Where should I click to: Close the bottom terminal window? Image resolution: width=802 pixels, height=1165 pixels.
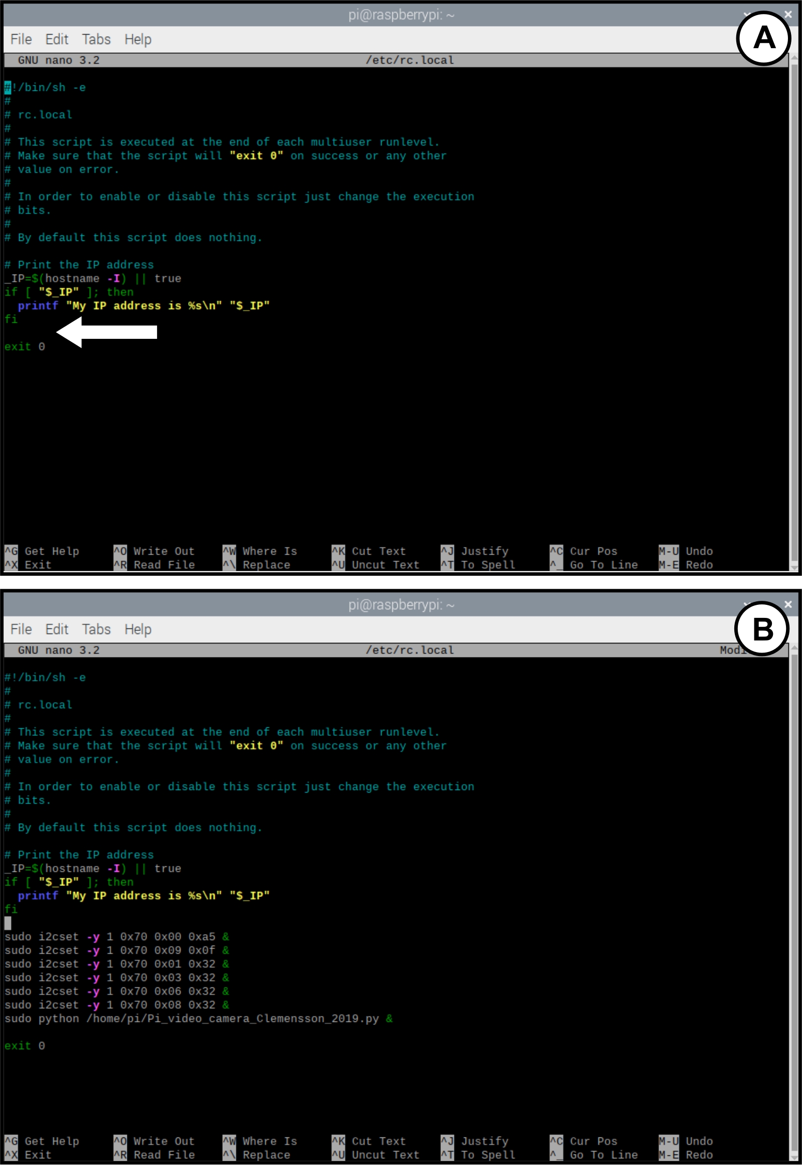click(x=788, y=604)
